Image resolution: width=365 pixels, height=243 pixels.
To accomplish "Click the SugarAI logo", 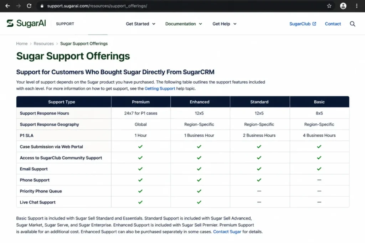I will 26,23.
